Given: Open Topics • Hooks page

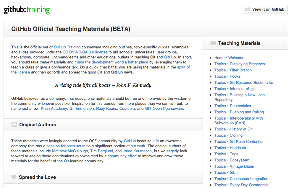Looking at the screenshot, I should pyautogui.click(x=227, y=76).
